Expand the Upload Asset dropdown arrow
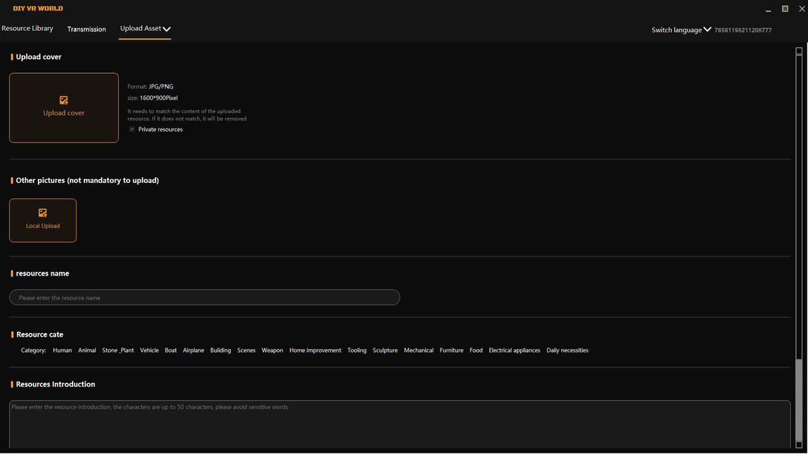Image resolution: width=808 pixels, height=454 pixels. pyautogui.click(x=167, y=28)
